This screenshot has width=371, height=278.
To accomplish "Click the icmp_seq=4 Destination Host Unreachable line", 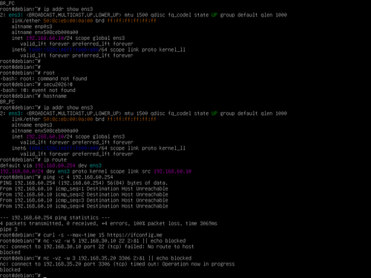I will 84,206.
